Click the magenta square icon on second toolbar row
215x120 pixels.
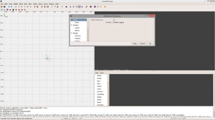[7, 10]
